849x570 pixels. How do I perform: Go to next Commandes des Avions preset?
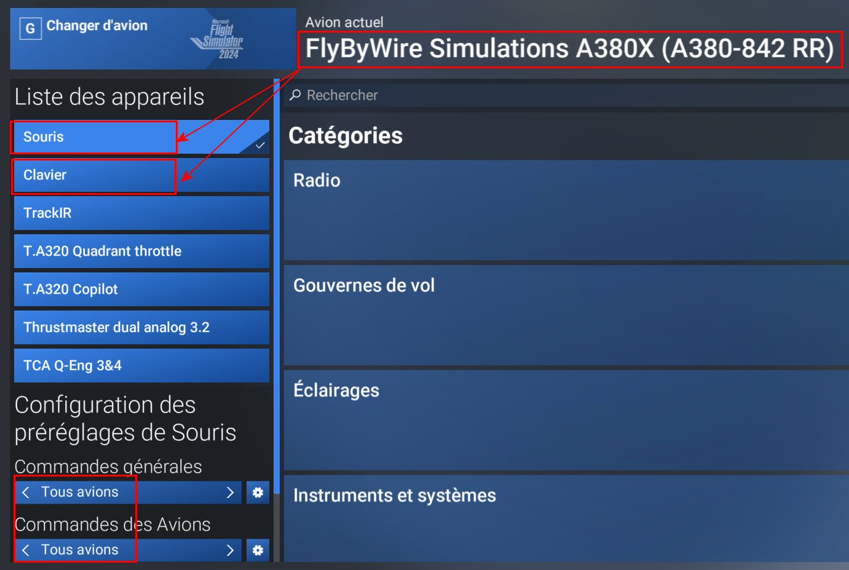point(230,550)
